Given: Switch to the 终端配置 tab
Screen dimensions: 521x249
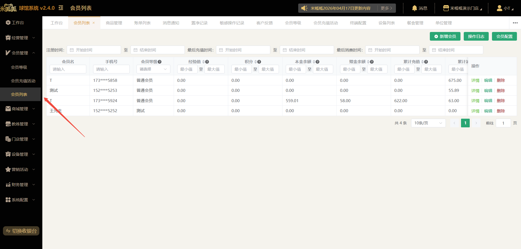Looking at the screenshot, I should pos(358,23).
